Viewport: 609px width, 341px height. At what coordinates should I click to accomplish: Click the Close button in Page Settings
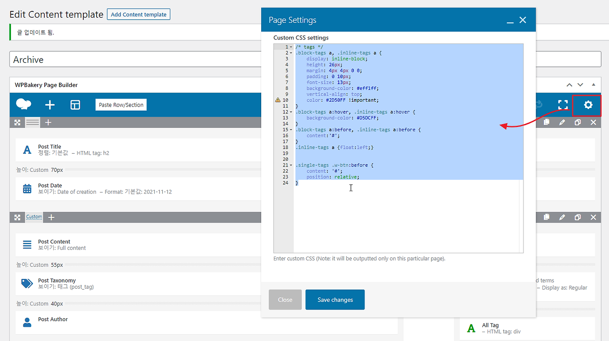[285, 300]
